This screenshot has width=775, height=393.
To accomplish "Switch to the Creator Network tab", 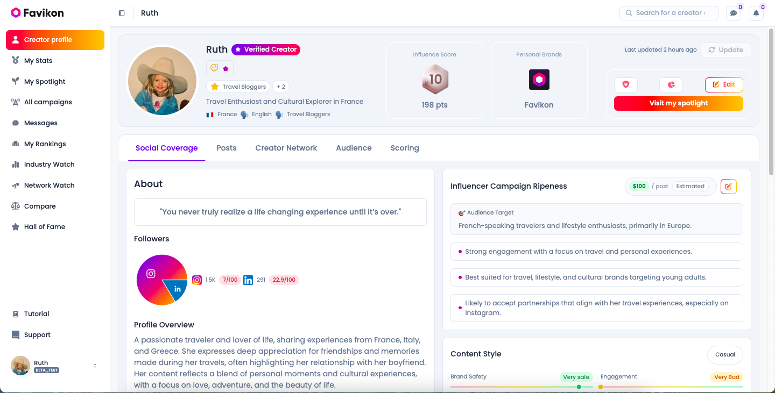I will 286,148.
